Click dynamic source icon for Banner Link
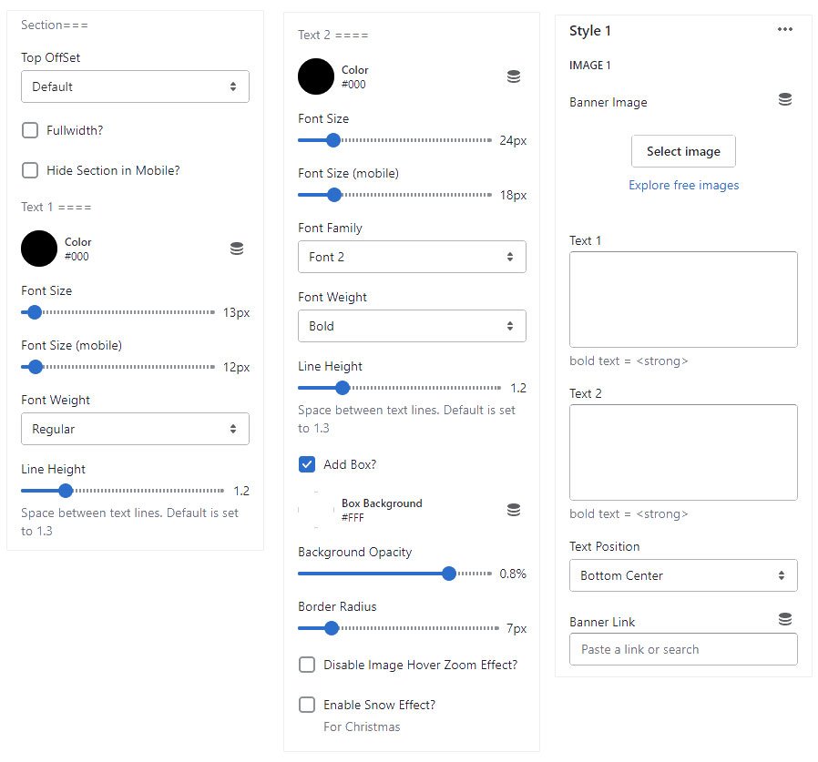Screen dimensions: 818x762 [x=785, y=619]
